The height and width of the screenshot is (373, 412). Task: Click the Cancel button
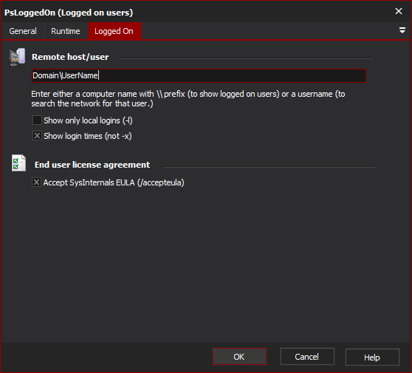(x=307, y=357)
